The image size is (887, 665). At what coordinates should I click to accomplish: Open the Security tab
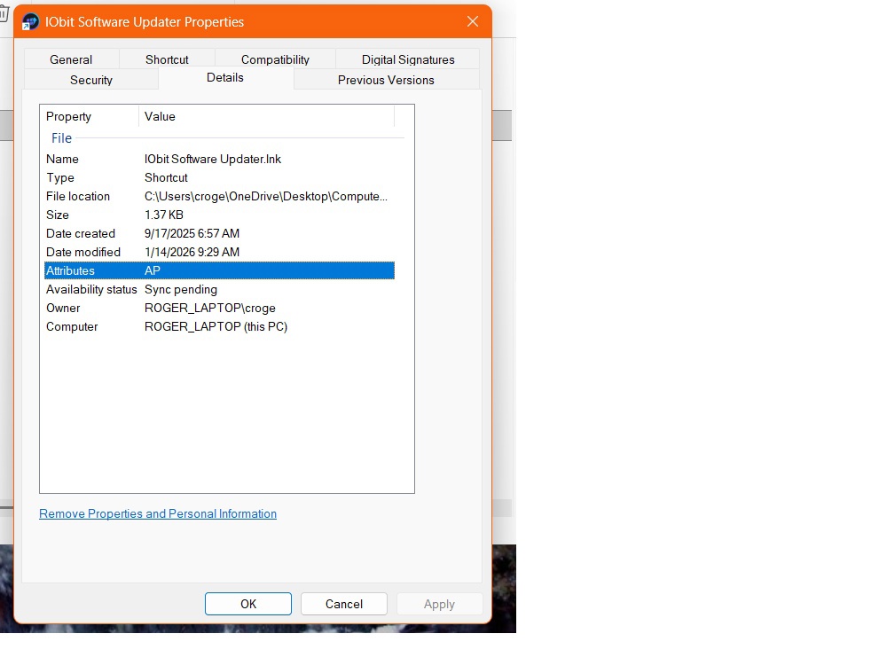[90, 80]
